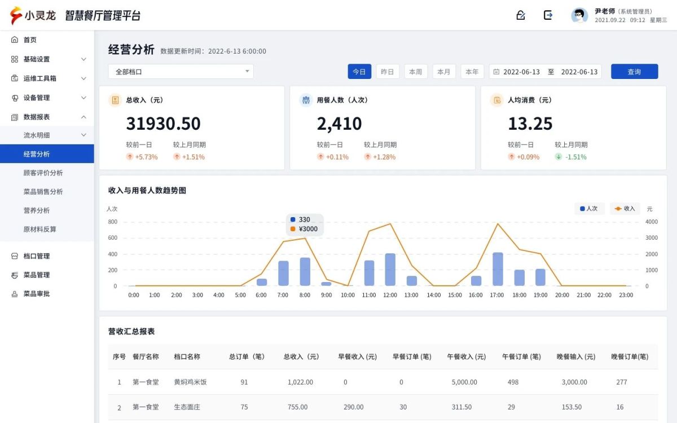Click the edit note icon in header

pos(521,15)
